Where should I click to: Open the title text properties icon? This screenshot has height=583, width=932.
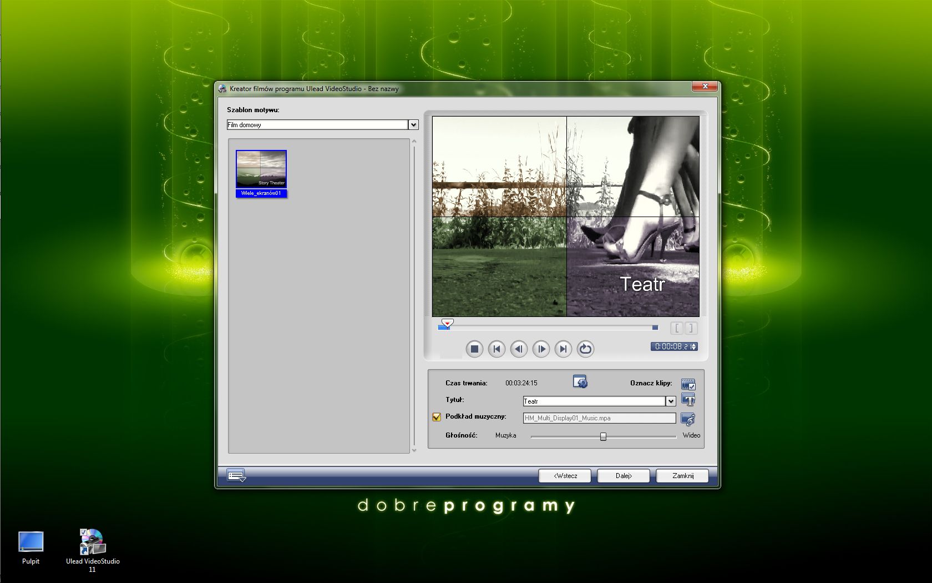[x=688, y=400]
